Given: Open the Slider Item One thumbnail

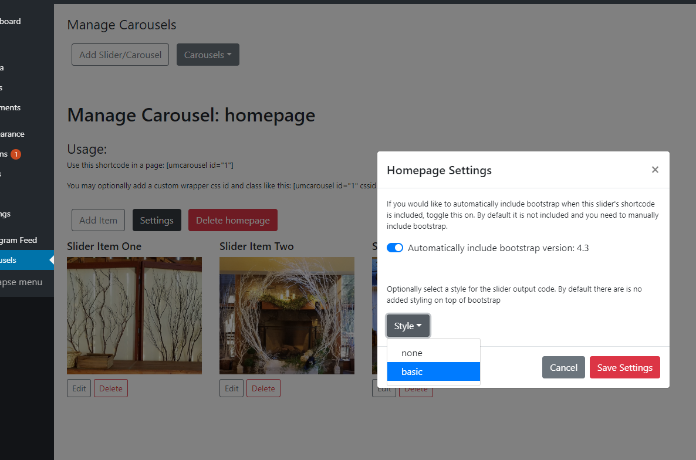Looking at the screenshot, I should point(134,315).
